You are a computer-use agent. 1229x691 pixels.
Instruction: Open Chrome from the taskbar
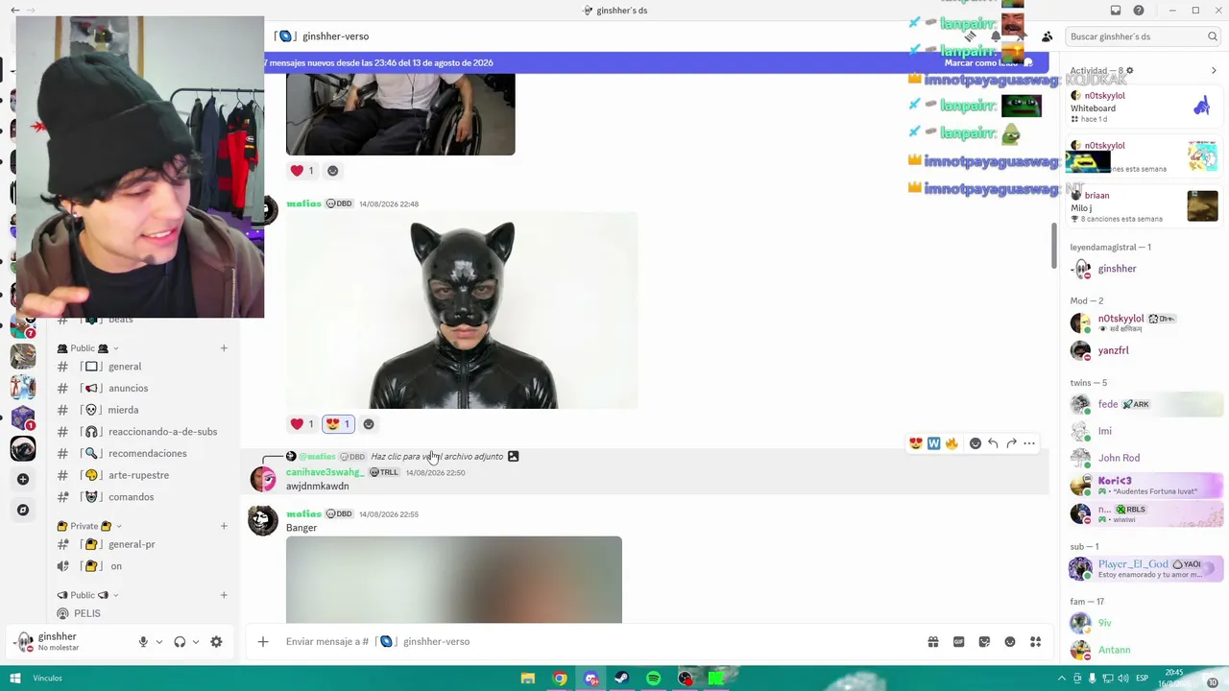pyautogui.click(x=560, y=679)
